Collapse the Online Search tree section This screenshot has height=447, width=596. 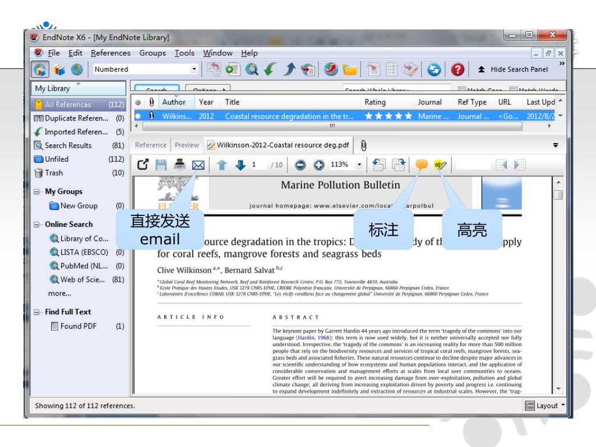coord(37,225)
